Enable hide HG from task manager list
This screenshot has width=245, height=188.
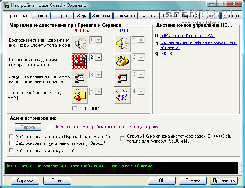(122, 138)
